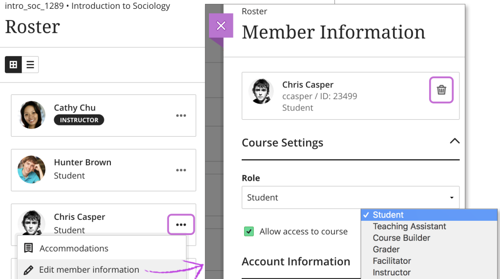Select Instructor role option
This screenshot has width=500, height=279.
click(x=429, y=272)
